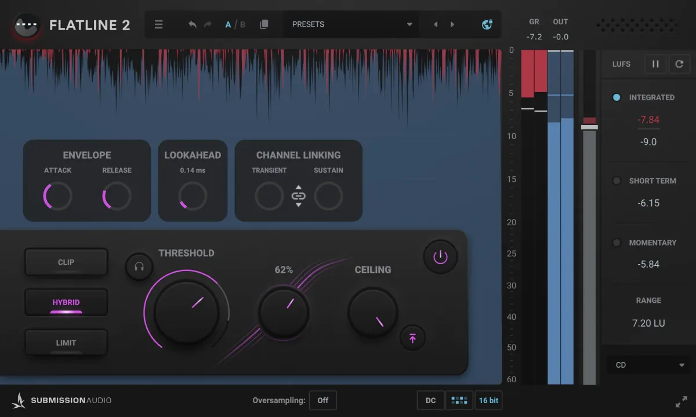
Task: Load the next preset
Action: coord(452,24)
